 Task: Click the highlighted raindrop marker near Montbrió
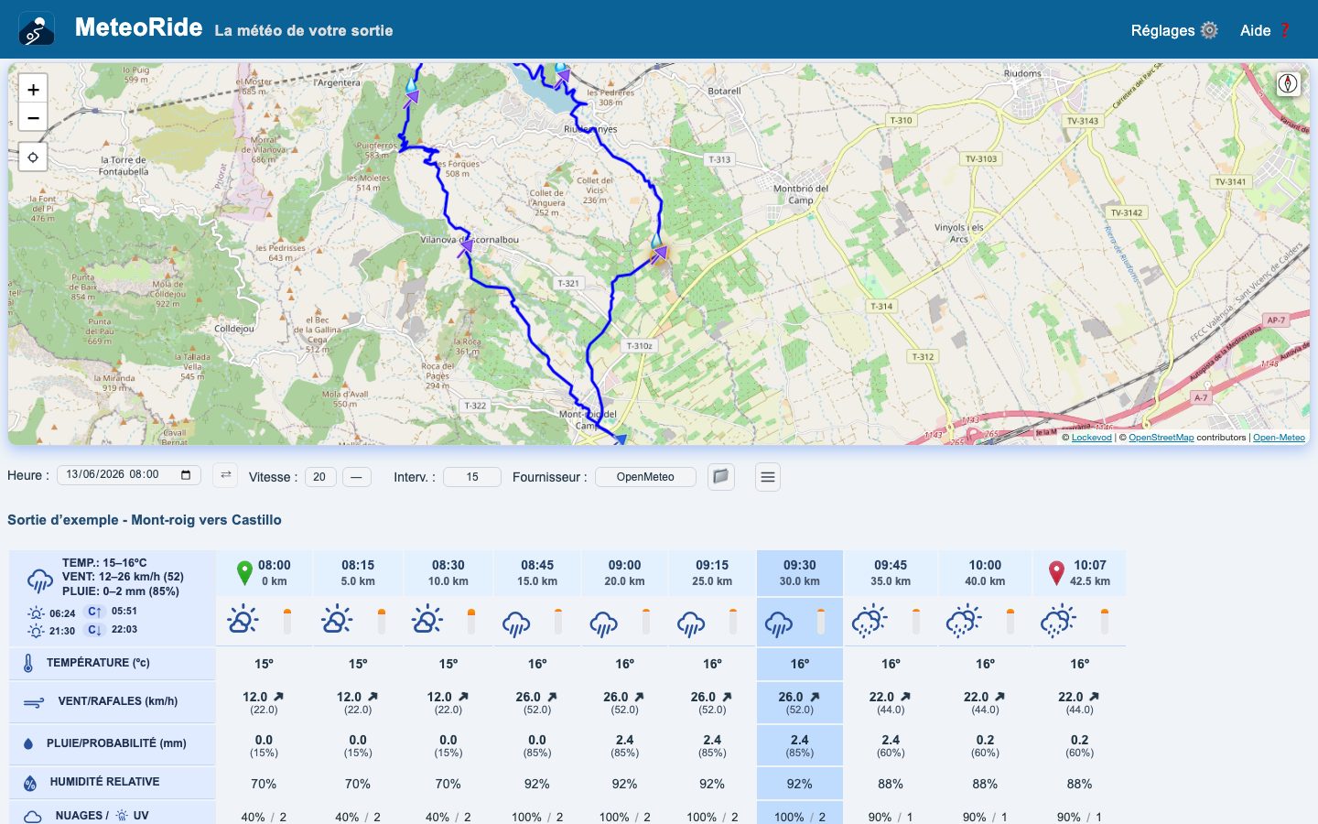point(656,241)
